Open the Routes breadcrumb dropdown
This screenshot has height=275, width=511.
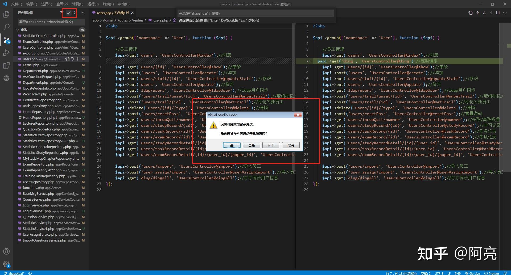click(123, 20)
